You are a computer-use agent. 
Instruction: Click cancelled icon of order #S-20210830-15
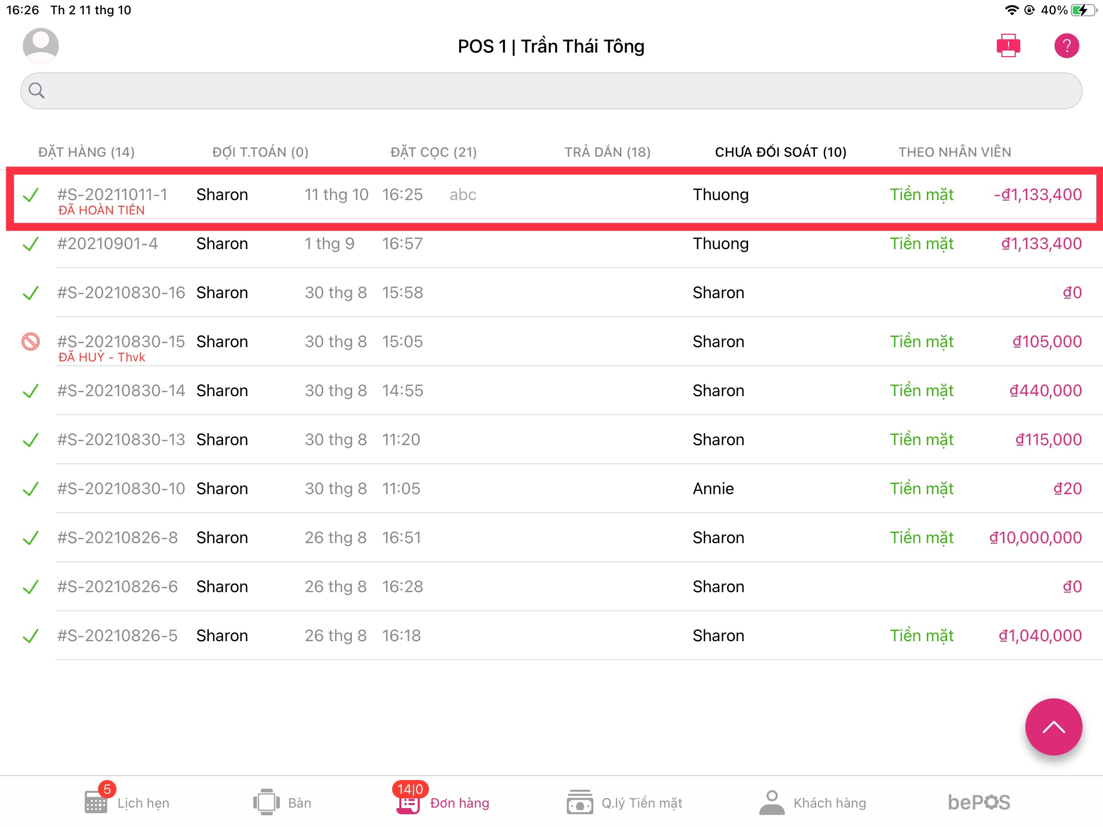click(x=31, y=342)
